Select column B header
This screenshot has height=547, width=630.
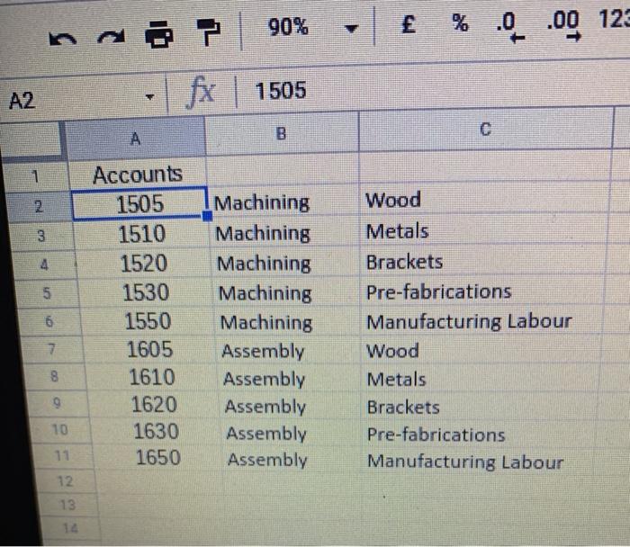click(x=281, y=135)
